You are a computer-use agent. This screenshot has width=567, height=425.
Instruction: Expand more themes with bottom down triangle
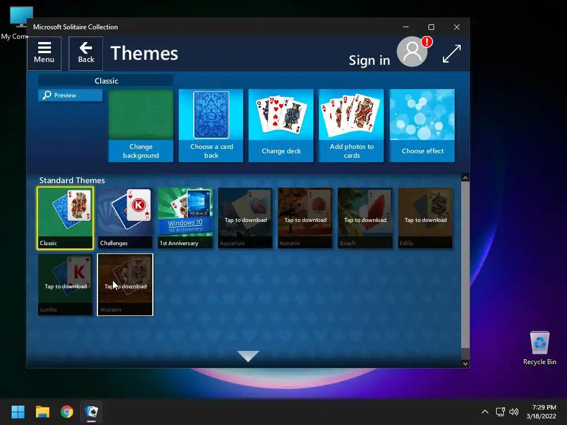[x=248, y=356]
